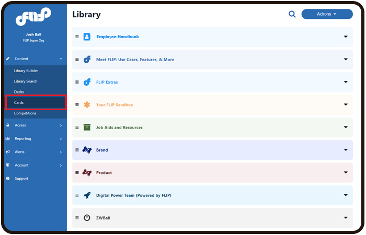Grab the drag handle for Product

(x=77, y=172)
